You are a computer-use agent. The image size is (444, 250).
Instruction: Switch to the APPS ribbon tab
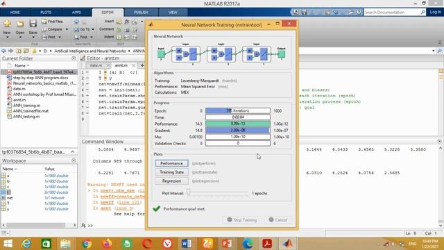tap(76, 12)
